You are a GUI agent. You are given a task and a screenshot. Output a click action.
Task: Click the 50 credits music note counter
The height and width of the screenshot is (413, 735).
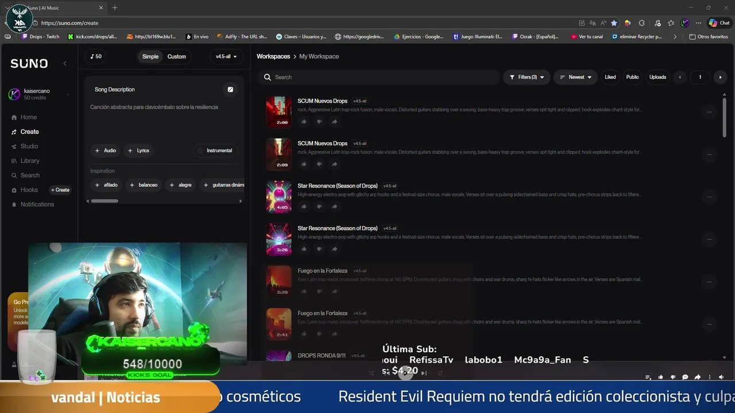[96, 56]
